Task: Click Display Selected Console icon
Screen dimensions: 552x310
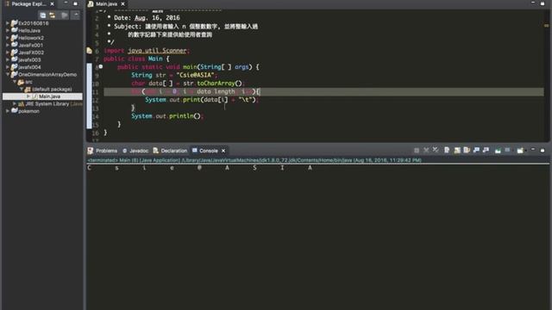Action: 507,151
